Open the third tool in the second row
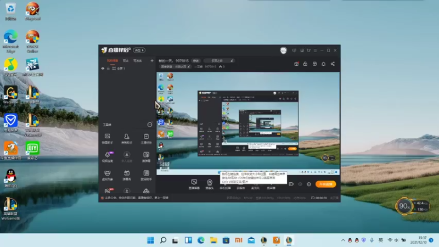This screenshot has height=247, width=439. click(x=146, y=157)
